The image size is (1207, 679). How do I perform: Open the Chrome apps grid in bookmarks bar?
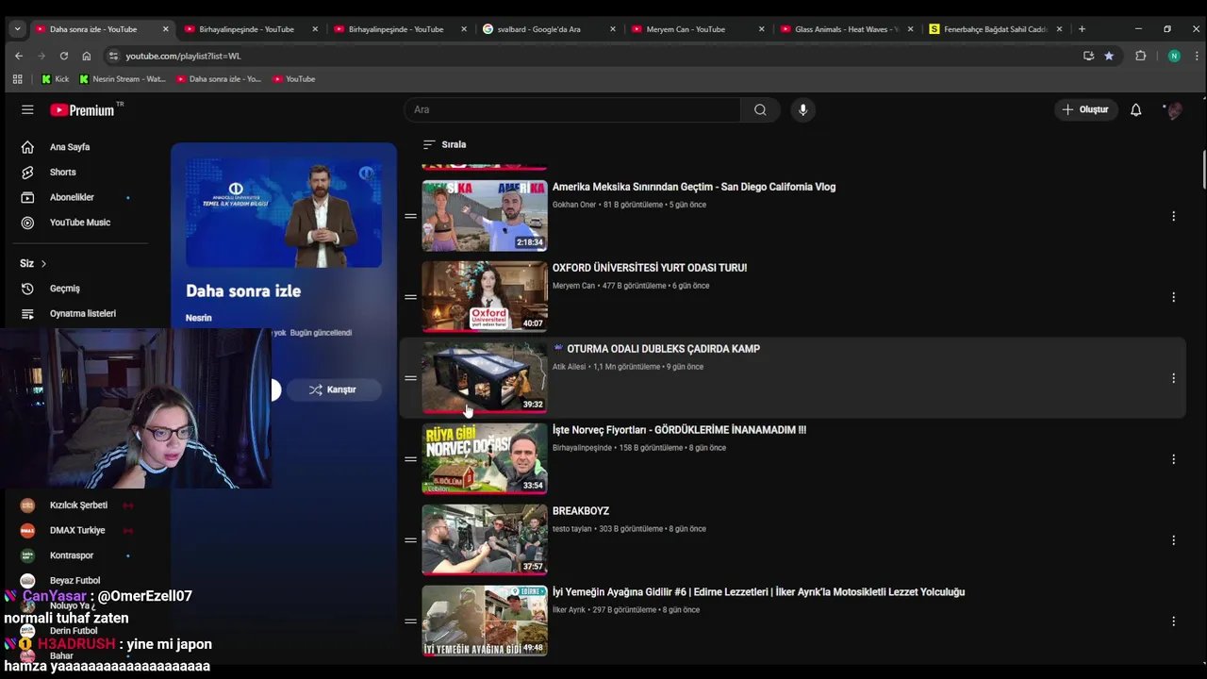(x=17, y=79)
